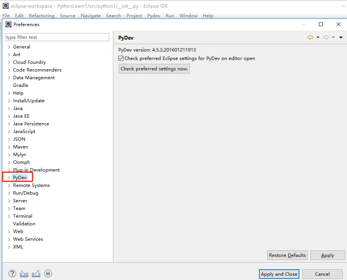Viewport: 347px width, 280px height.
Task: Open the Search menu
Action: [x=113, y=15]
